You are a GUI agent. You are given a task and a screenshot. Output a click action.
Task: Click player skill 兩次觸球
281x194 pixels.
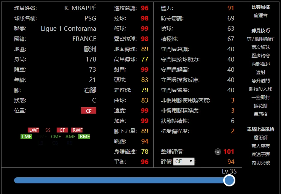coord(260,47)
